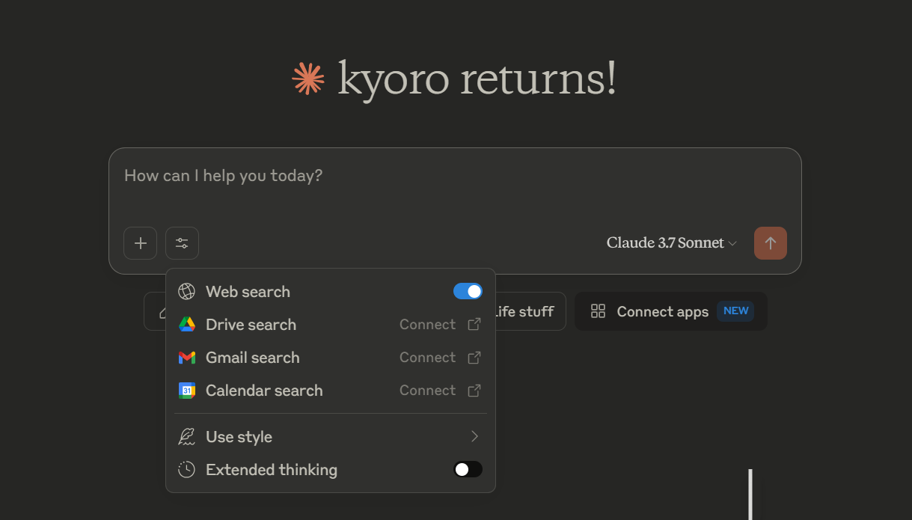Click Connect next to Drive search
The image size is (912, 520).
tap(427, 325)
